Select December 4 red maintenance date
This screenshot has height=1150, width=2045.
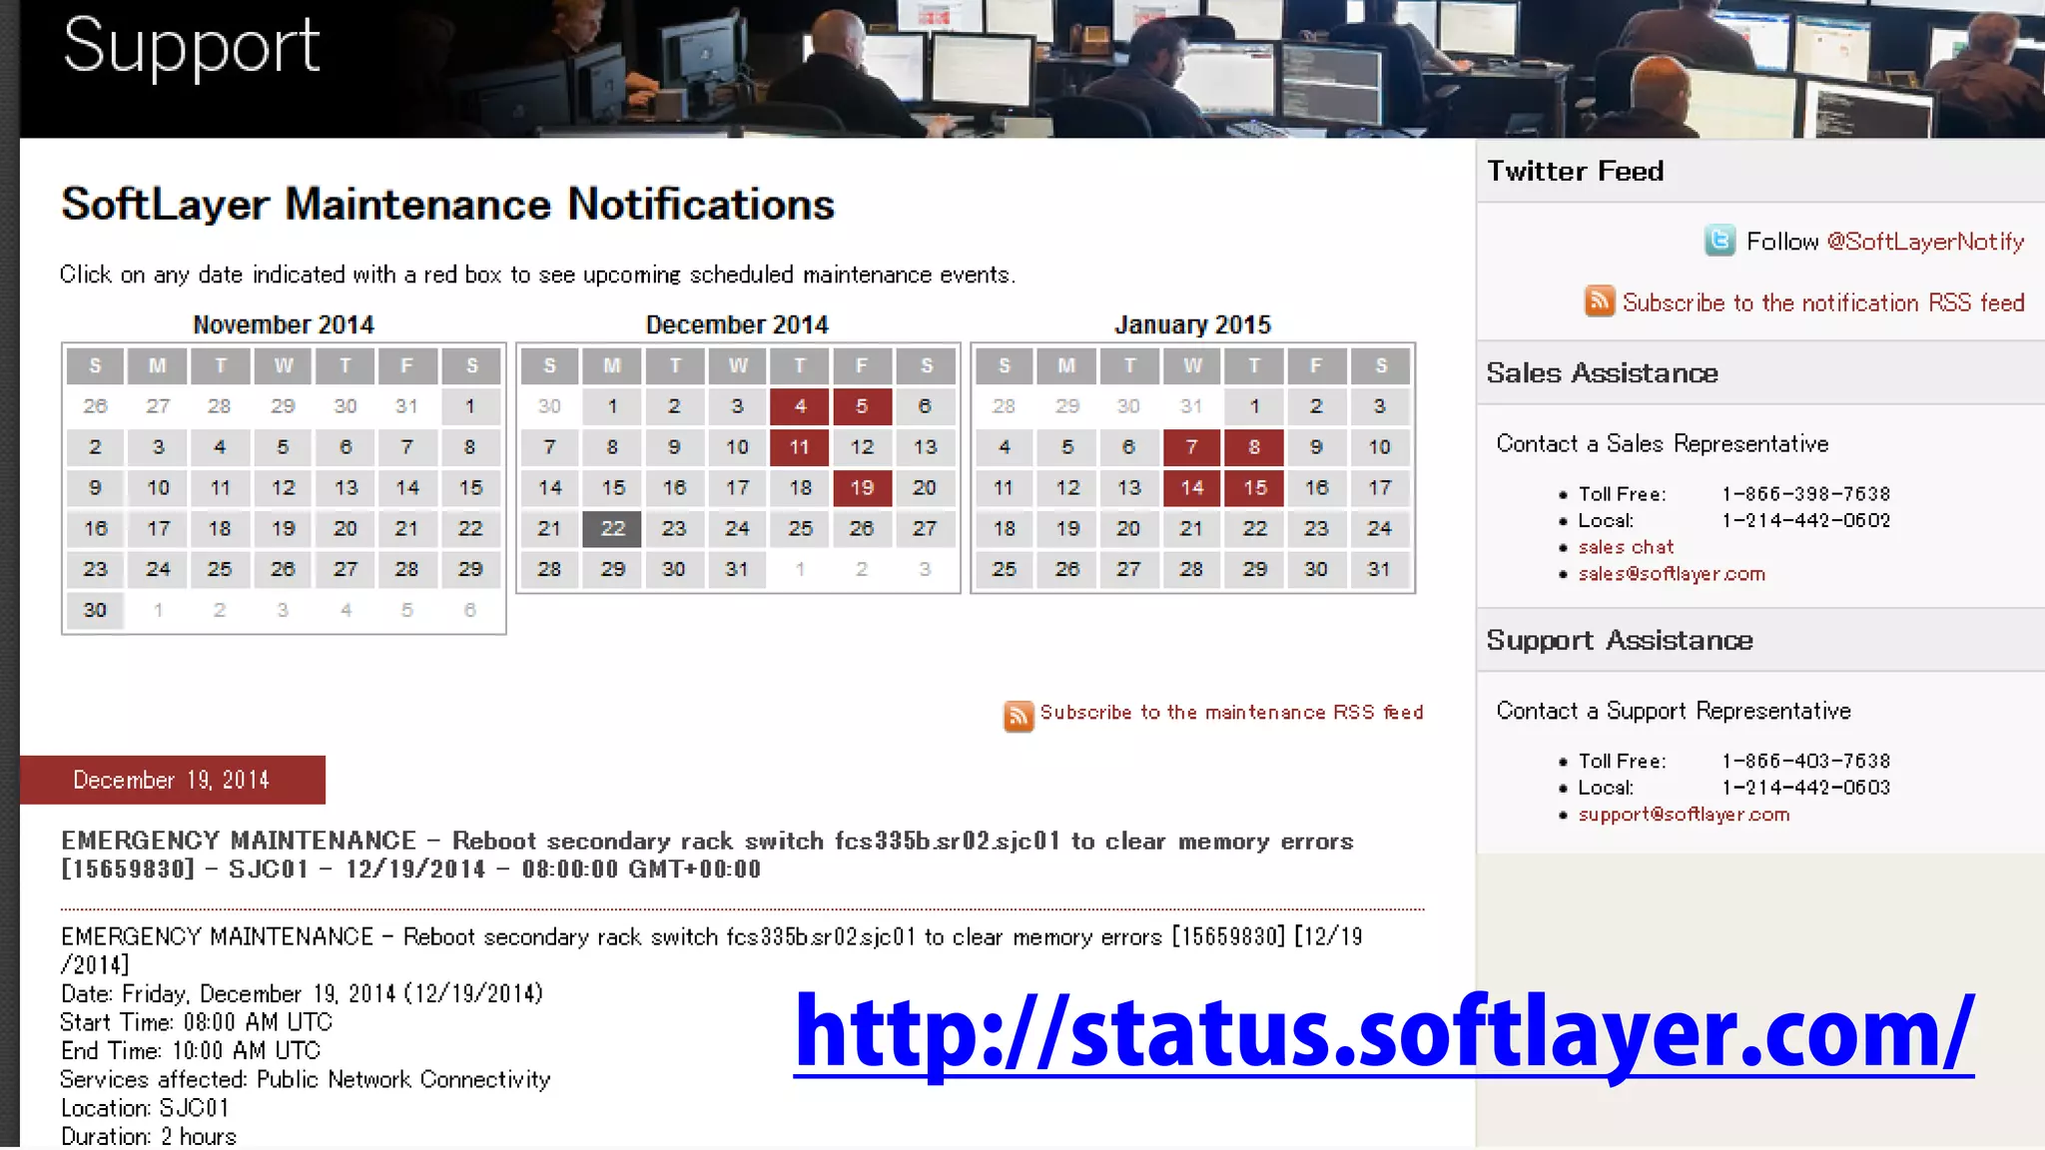tap(800, 406)
